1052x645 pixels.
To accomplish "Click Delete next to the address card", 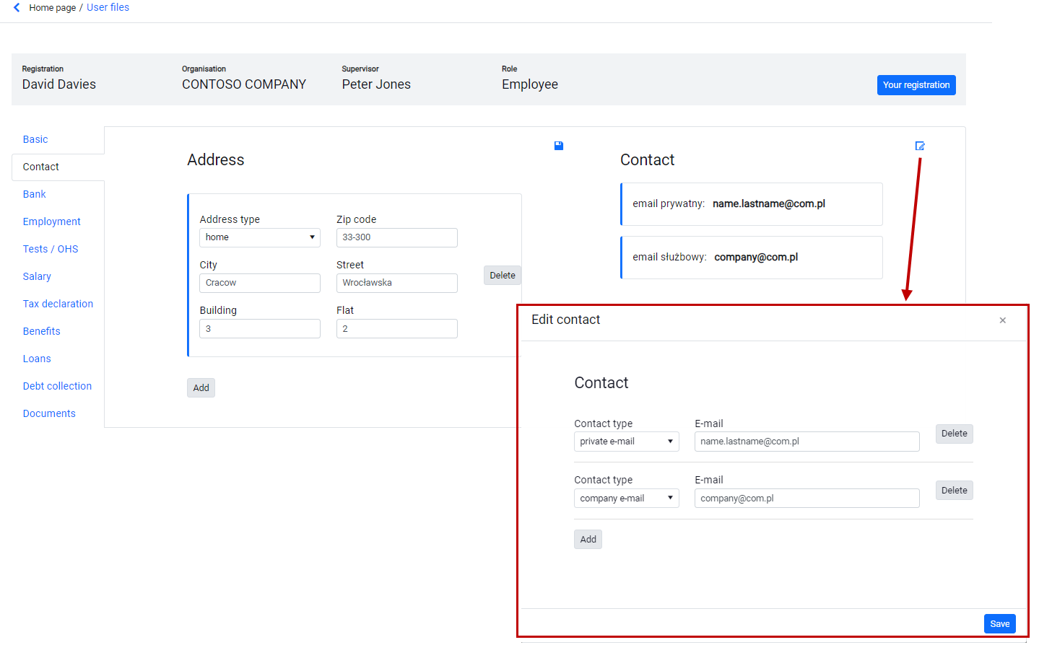I will tap(503, 276).
